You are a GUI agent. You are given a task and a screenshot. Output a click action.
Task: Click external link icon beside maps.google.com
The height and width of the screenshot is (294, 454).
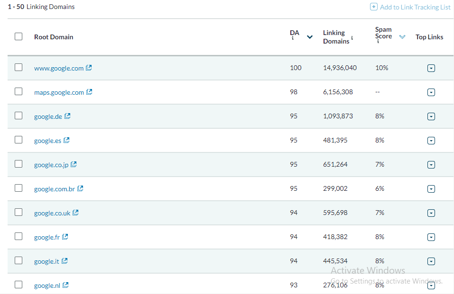[x=89, y=92]
